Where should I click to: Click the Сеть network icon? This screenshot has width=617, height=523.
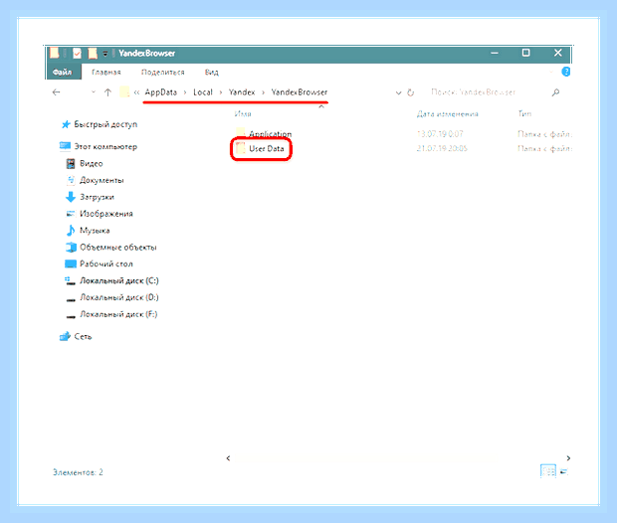(x=65, y=337)
